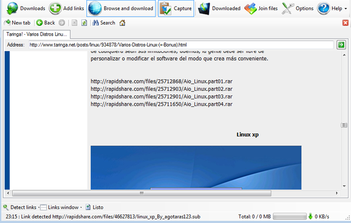Click the personalizar o modificar paragraph text
Viewport: 351px width, 223px height.
[x=180, y=59]
